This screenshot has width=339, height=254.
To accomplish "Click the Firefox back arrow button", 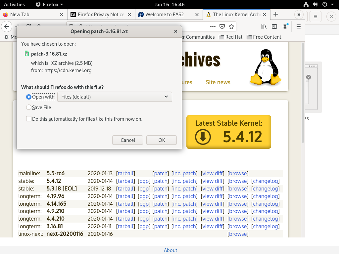I will pos(7,26).
